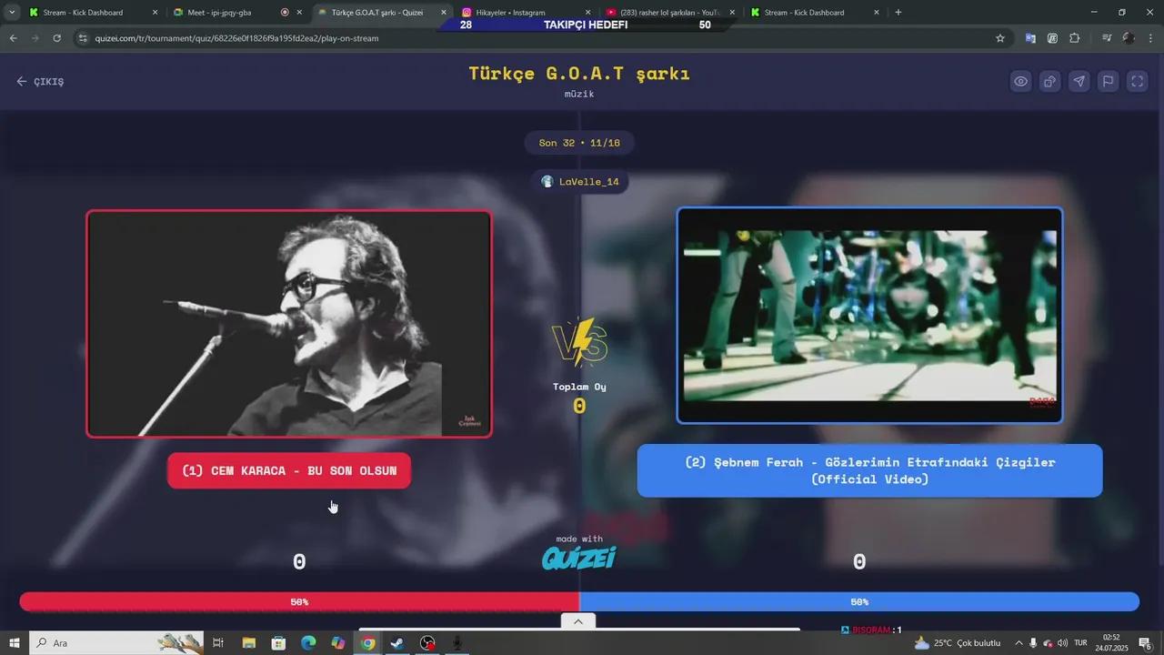
Task: Click the report flag icon
Action: point(1108,81)
